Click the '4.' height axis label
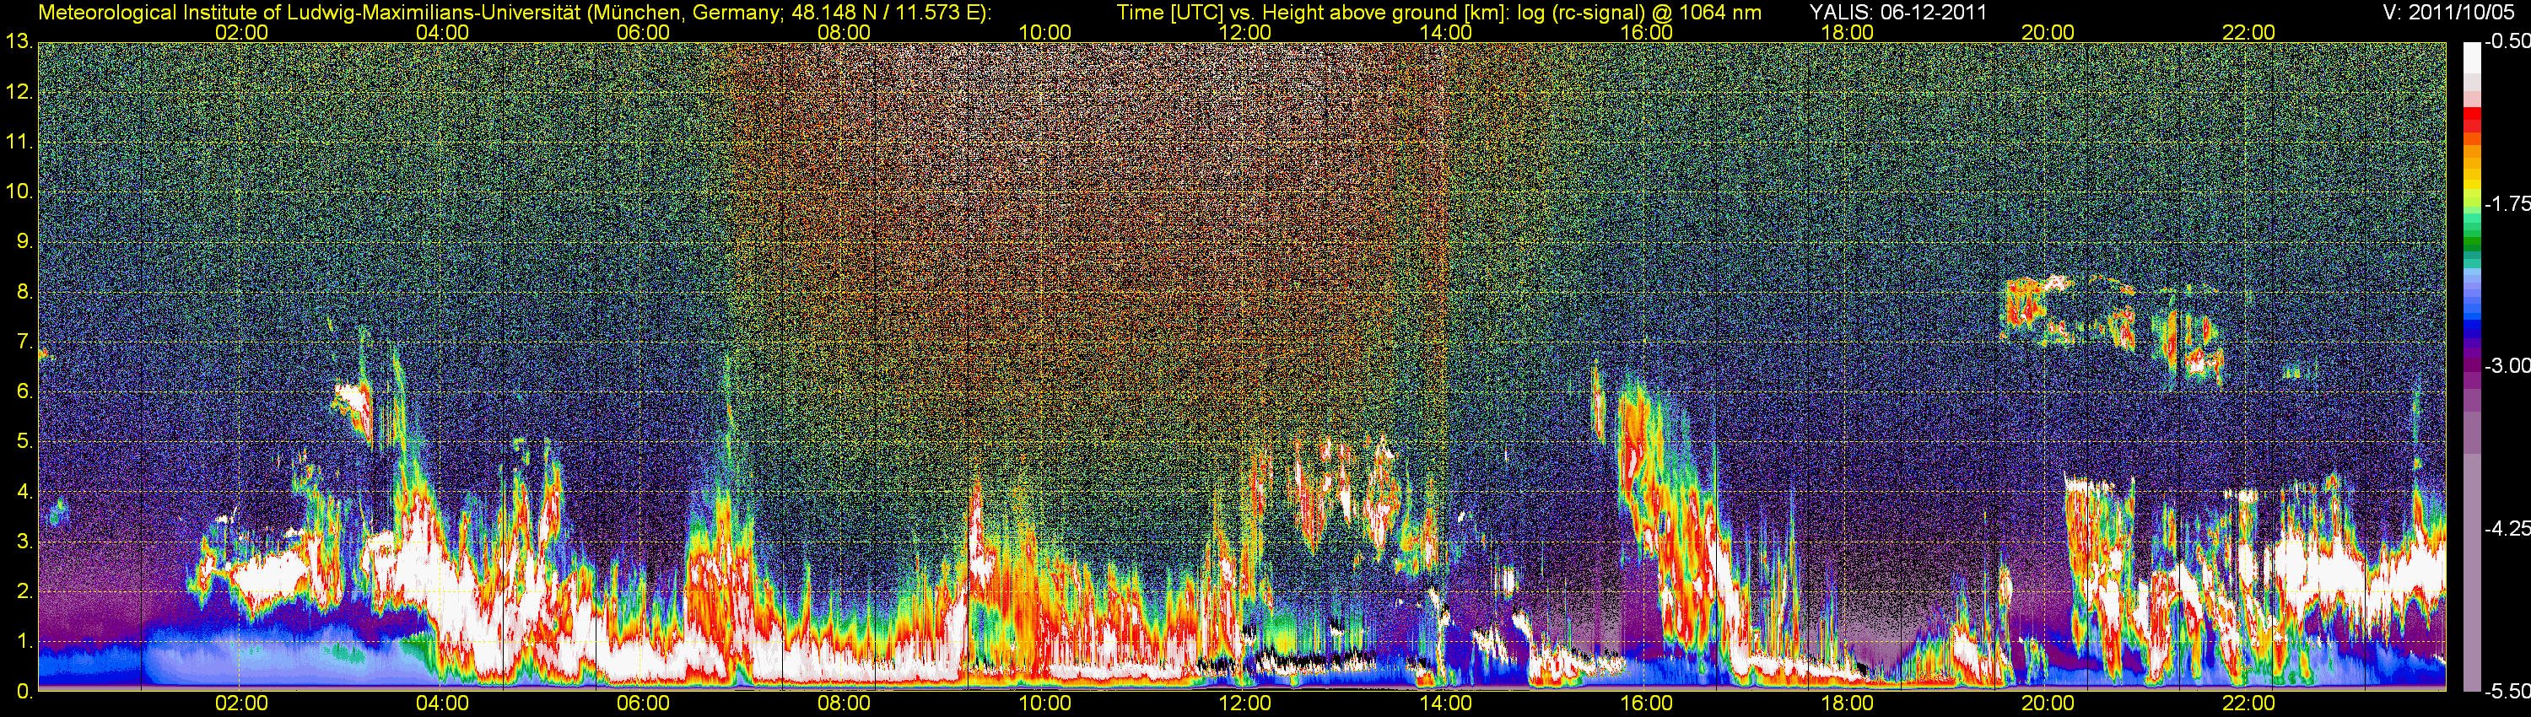Screen dimensions: 2531x717 pyautogui.click(x=24, y=492)
